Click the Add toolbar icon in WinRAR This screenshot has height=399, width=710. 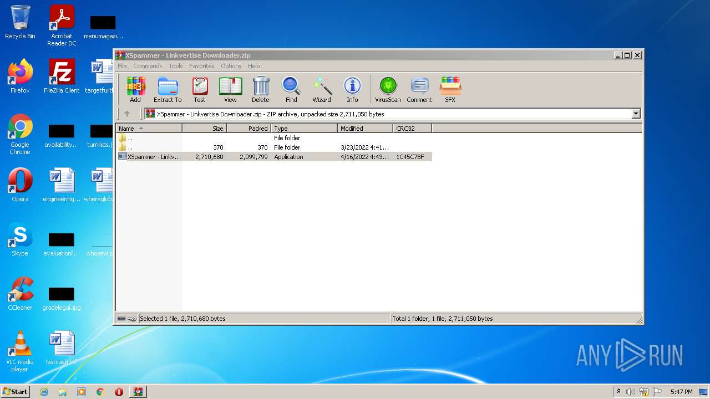coord(135,90)
